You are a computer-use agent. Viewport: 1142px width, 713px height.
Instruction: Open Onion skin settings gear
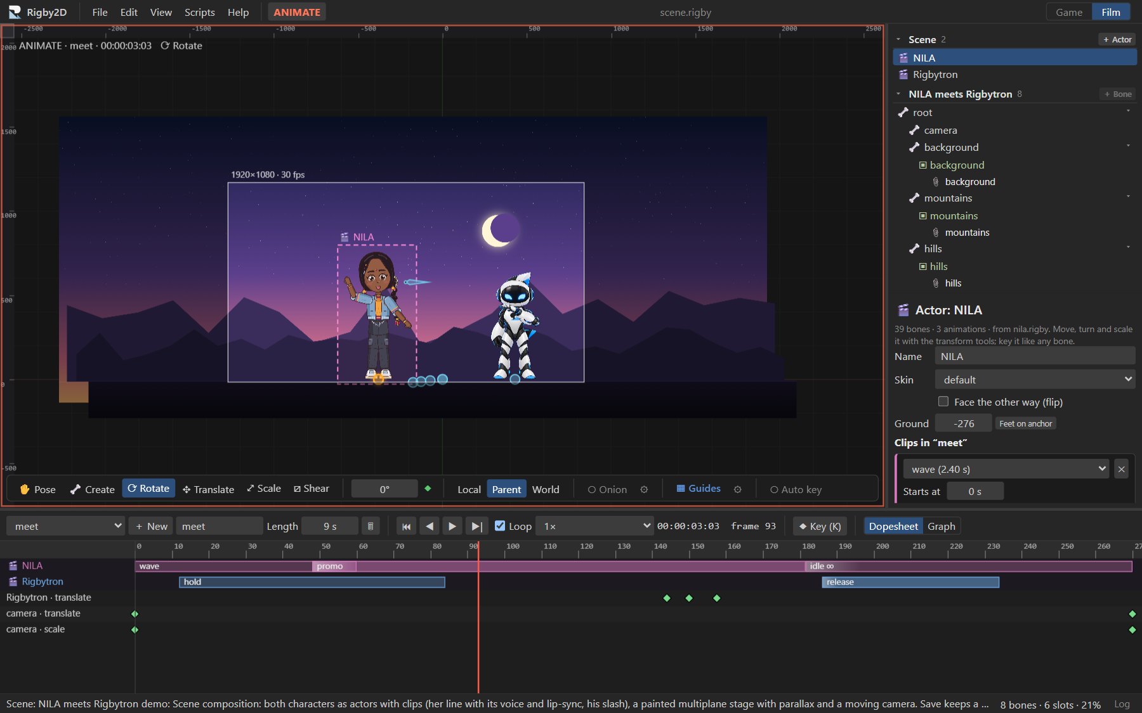[x=644, y=489]
